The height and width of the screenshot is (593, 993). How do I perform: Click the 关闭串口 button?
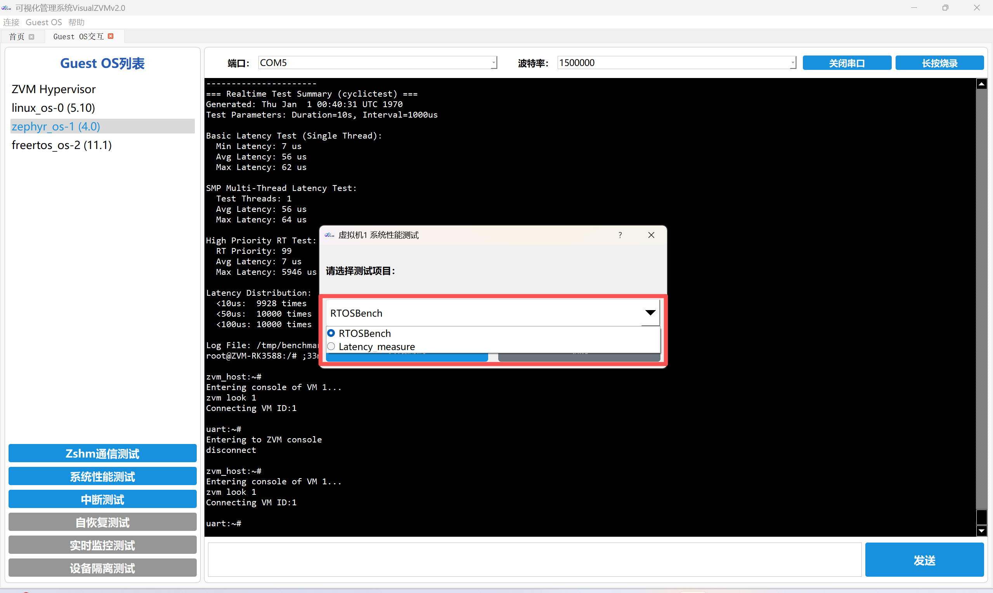(846, 63)
